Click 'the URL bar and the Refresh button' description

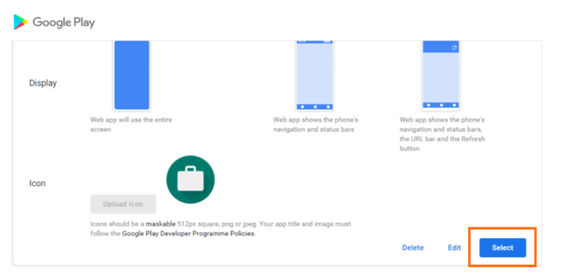point(442,144)
